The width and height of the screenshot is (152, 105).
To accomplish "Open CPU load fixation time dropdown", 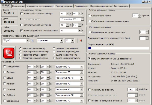I will click(x=147, y=38).
